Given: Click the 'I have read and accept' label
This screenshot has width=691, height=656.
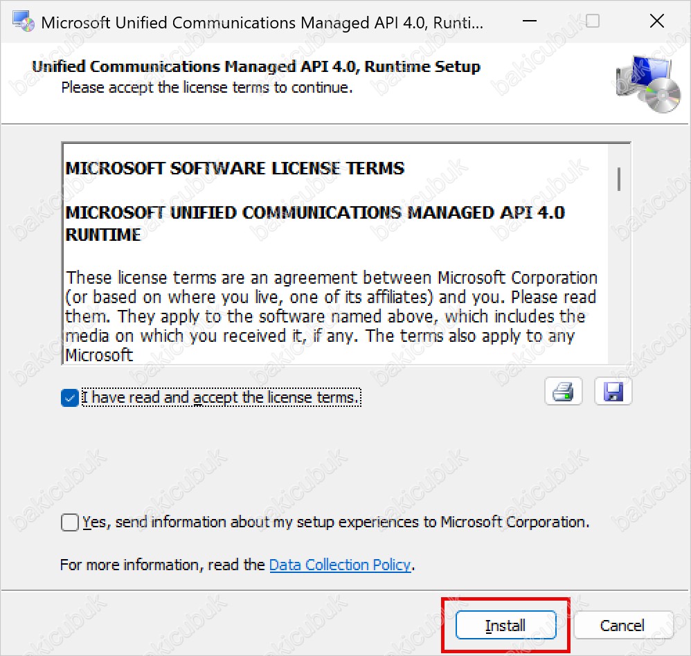Looking at the screenshot, I should (x=222, y=397).
